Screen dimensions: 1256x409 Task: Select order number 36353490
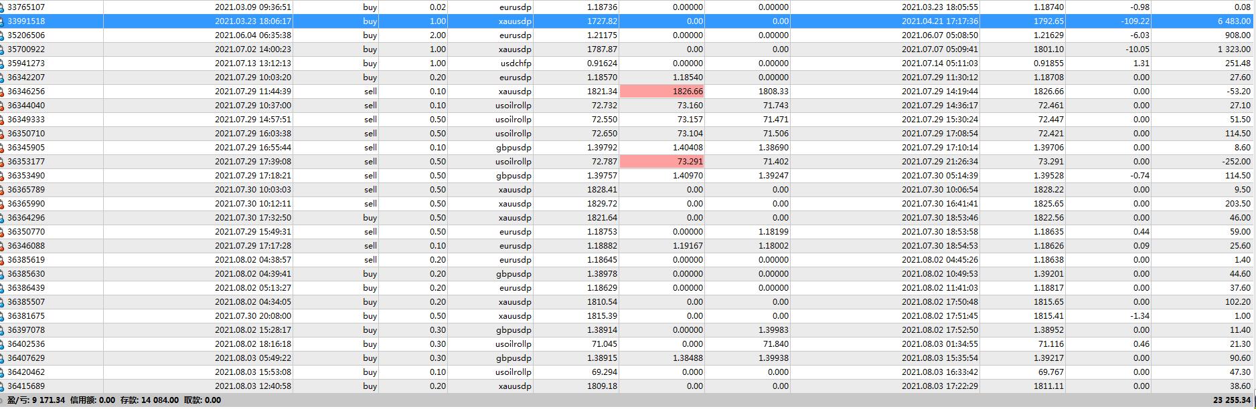point(26,176)
